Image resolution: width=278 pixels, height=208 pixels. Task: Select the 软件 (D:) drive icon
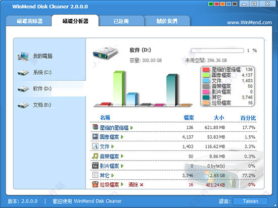tap(23, 89)
